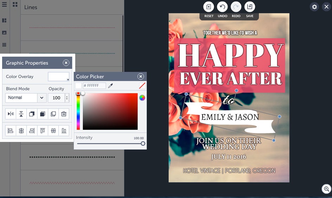The image size is (332, 198).
Task: Open the Blend Mode Normal dropdown
Action: point(26,98)
